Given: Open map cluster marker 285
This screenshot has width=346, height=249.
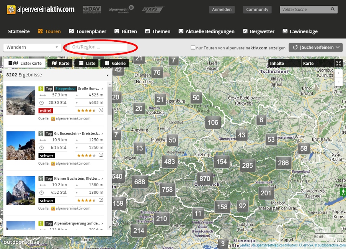Looking at the screenshot, I should [x=247, y=165].
